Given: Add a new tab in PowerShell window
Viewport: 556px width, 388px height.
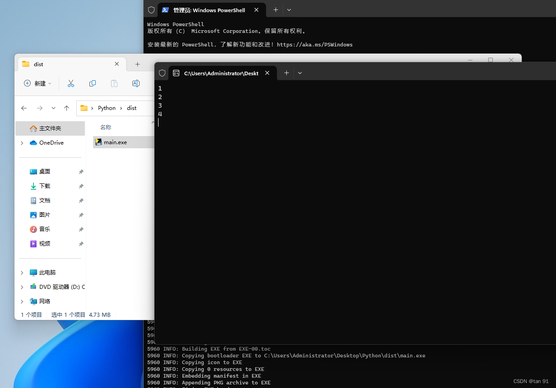Looking at the screenshot, I should pyautogui.click(x=276, y=10).
